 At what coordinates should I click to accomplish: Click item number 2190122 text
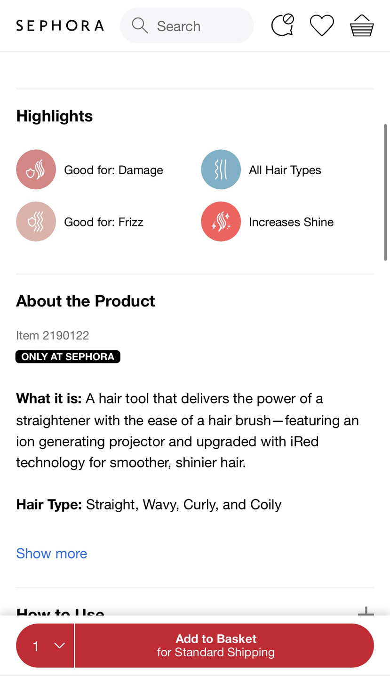tap(52, 335)
